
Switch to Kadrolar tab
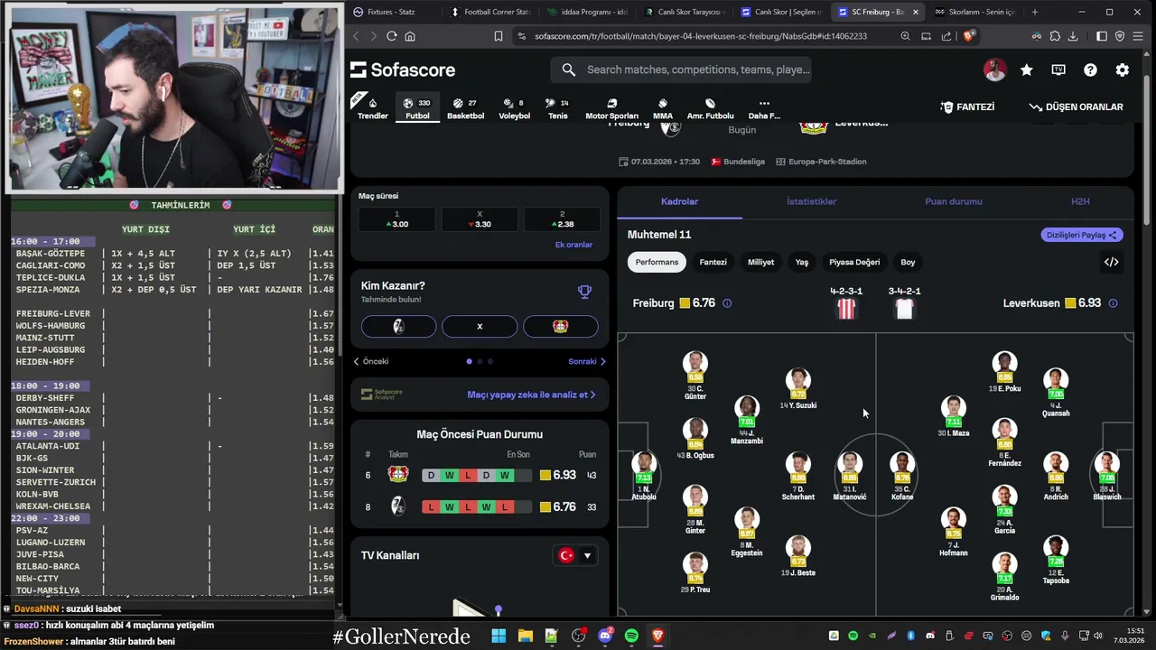(680, 201)
